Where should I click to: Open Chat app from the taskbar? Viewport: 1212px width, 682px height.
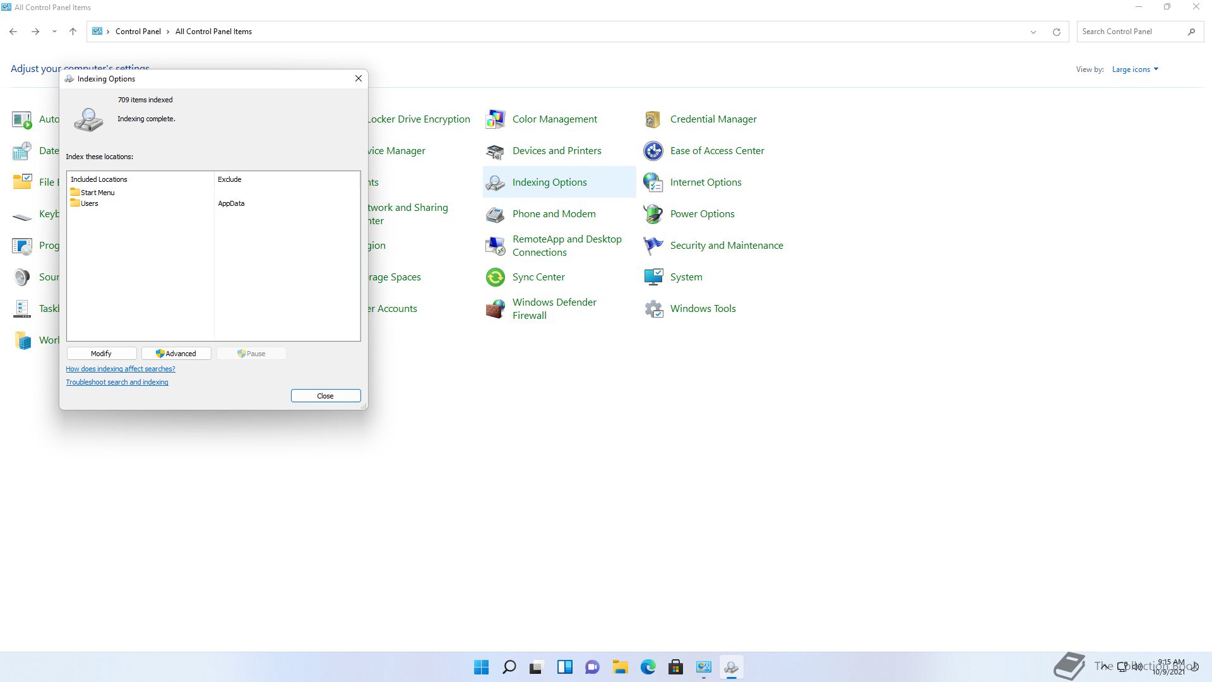click(x=592, y=667)
